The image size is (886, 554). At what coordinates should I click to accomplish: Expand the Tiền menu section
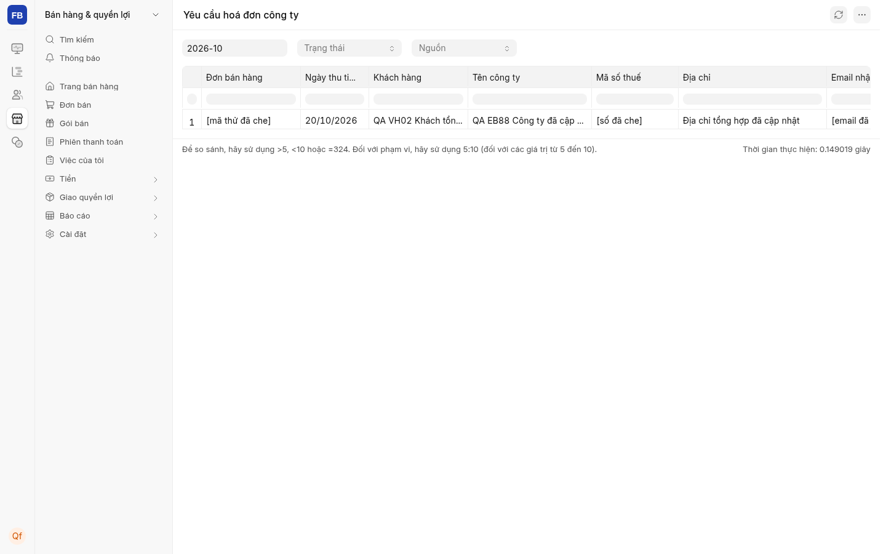pyautogui.click(x=103, y=179)
